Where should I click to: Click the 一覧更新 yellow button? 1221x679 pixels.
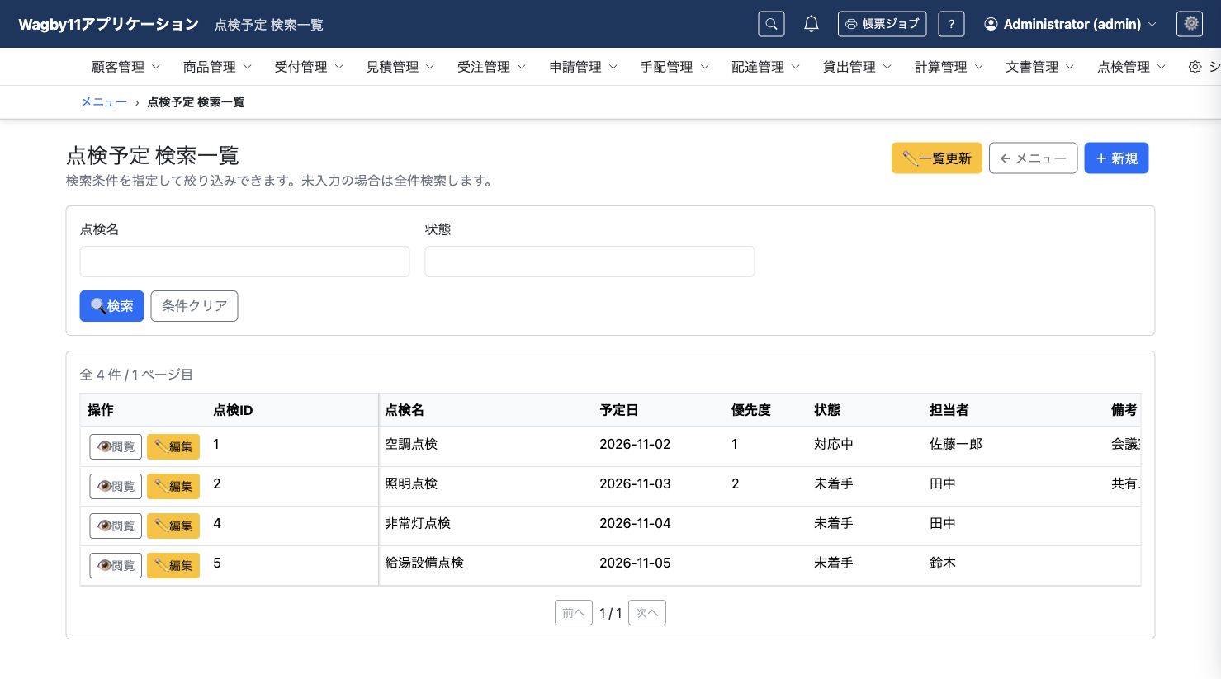point(936,158)
